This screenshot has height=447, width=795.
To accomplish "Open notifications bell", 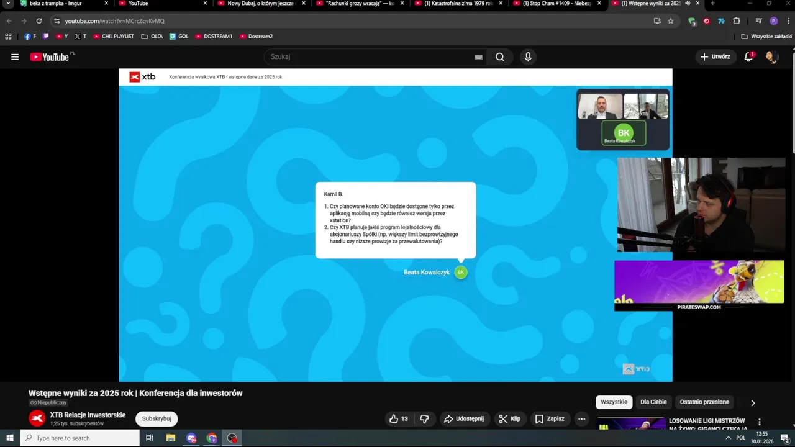I will 749,57.
